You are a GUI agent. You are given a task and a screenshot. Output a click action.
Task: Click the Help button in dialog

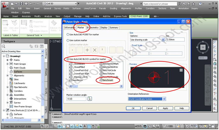[x=181, y=108]
